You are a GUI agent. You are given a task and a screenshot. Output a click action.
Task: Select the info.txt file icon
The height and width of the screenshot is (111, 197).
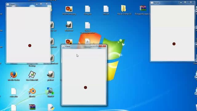point(106,9)
